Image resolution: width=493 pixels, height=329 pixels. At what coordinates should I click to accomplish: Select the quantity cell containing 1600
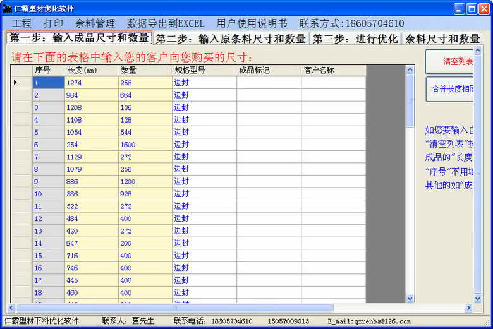[x=145, y=145]
